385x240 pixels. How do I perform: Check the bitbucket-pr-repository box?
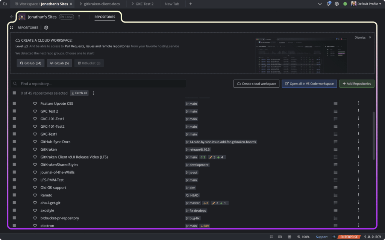click(14, 218)
